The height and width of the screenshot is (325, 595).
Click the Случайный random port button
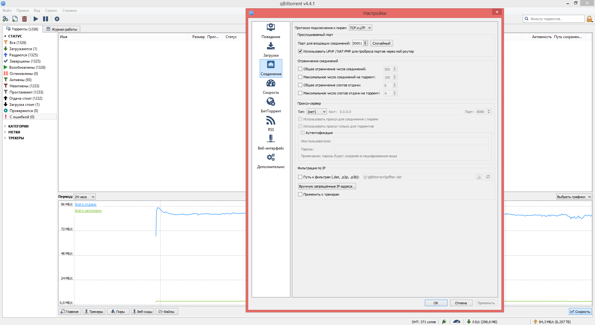(x=381, y=43)
